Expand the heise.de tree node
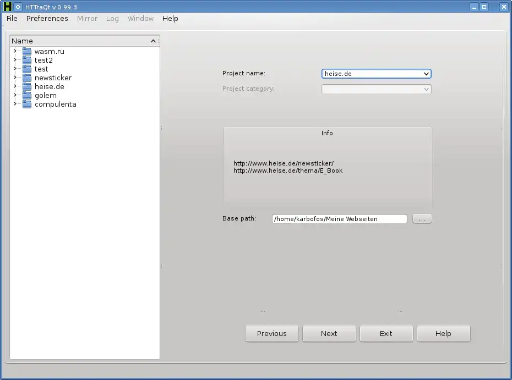Screen dimensions: 512x380 15,86
